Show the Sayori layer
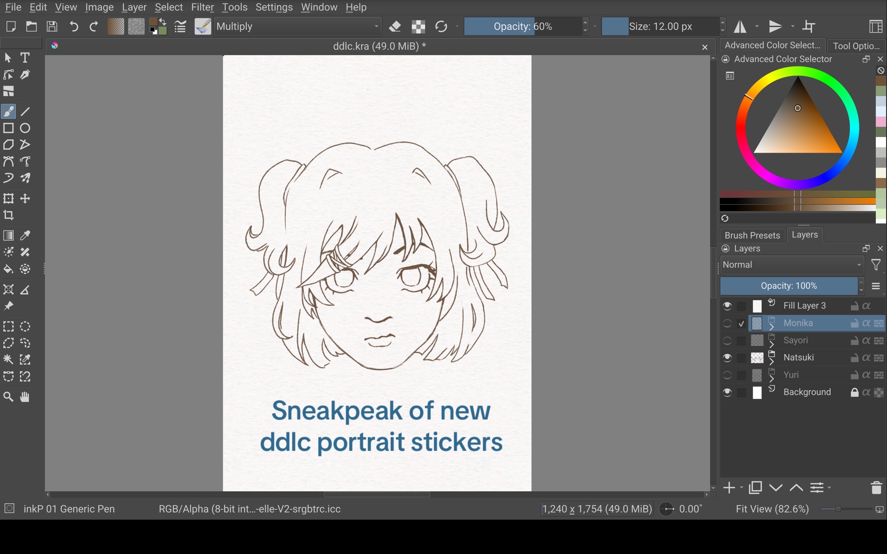Viewport: 887px width, 554px height. coord(727,340)
